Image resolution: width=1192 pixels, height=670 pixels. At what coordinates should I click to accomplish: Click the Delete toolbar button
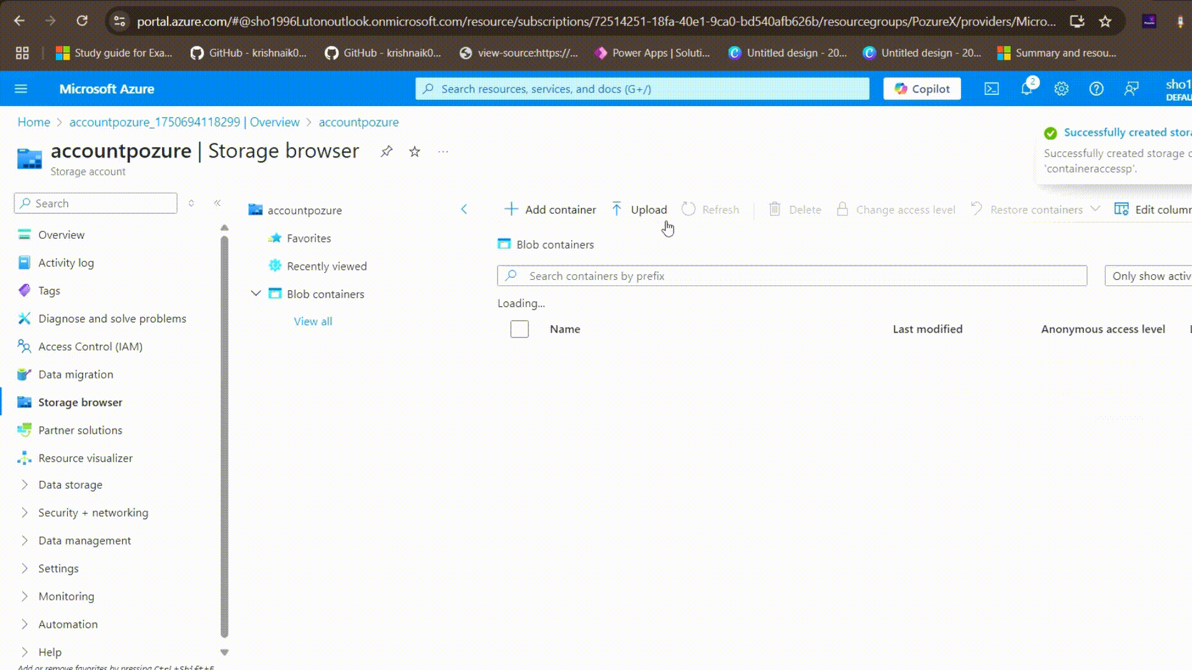click(x=795, y=210)
